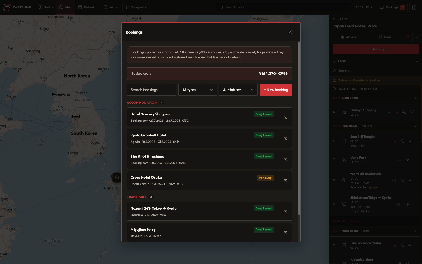
Task: Switch to the Calendar tab
Action: point(88,7)
